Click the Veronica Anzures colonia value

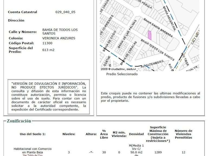tap(59, 38)
